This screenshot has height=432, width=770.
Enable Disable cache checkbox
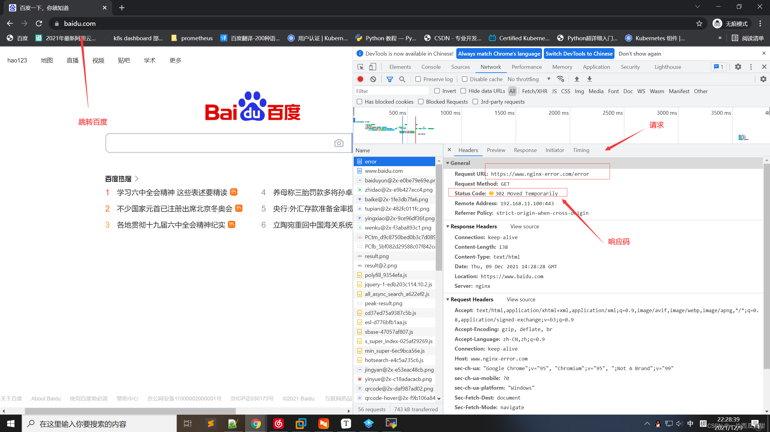click(x=464, y=79)
